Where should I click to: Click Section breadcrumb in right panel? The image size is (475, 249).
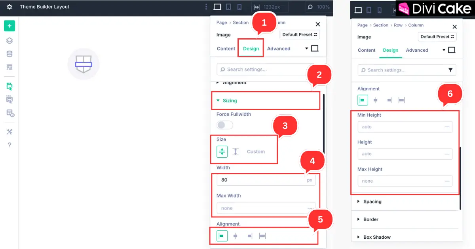point(381,25)
